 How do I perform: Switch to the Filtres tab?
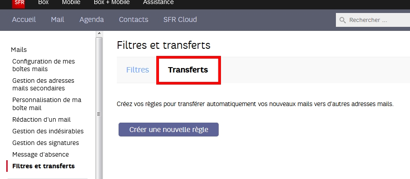tap(137, 70)
